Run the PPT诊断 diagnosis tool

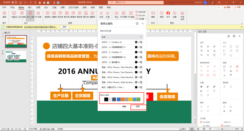(38, 15)
